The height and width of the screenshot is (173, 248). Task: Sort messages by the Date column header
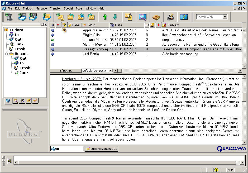(127, 25)
